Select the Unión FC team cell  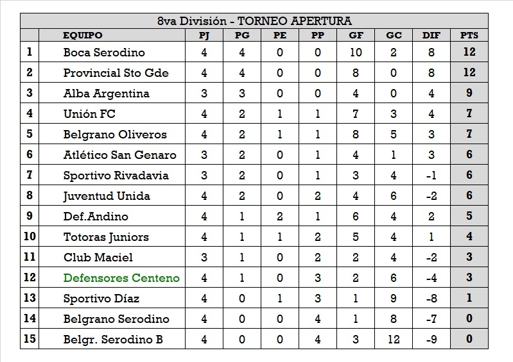(x=89, y=114)
